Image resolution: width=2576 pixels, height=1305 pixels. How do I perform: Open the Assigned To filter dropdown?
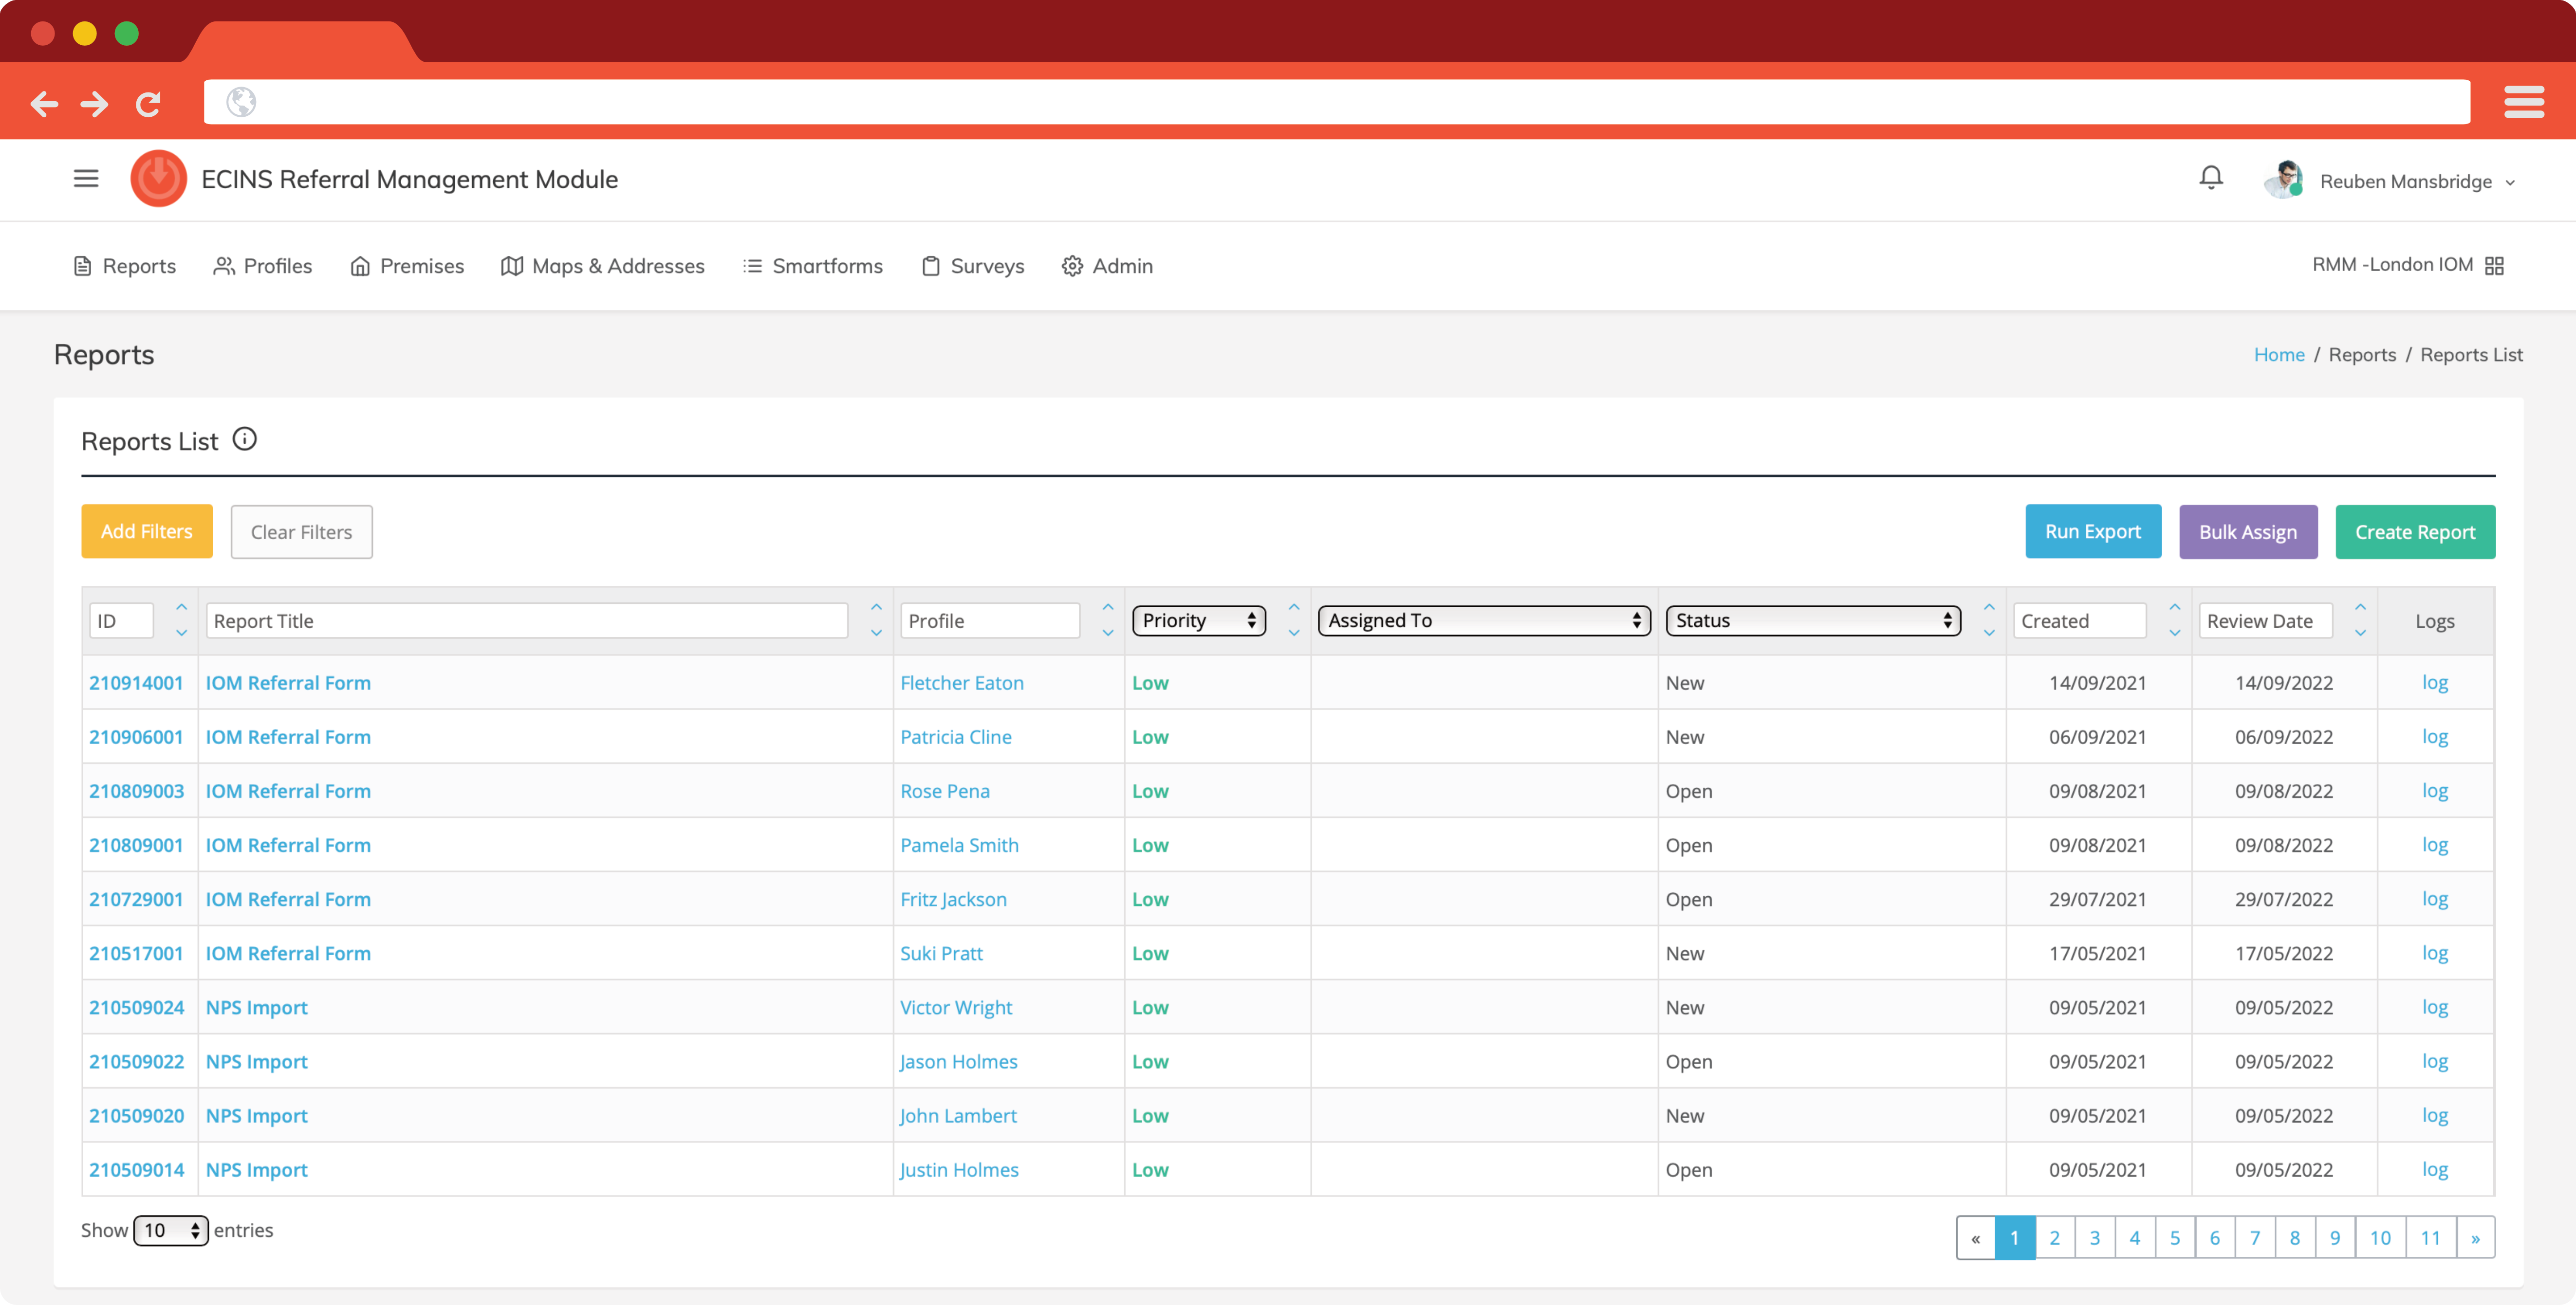[1483, 620]
